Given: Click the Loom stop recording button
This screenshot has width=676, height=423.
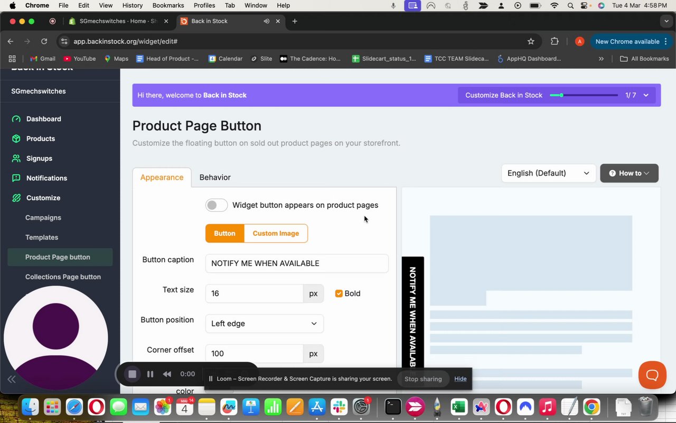Looking at the screenshot, I should [132, 374].
